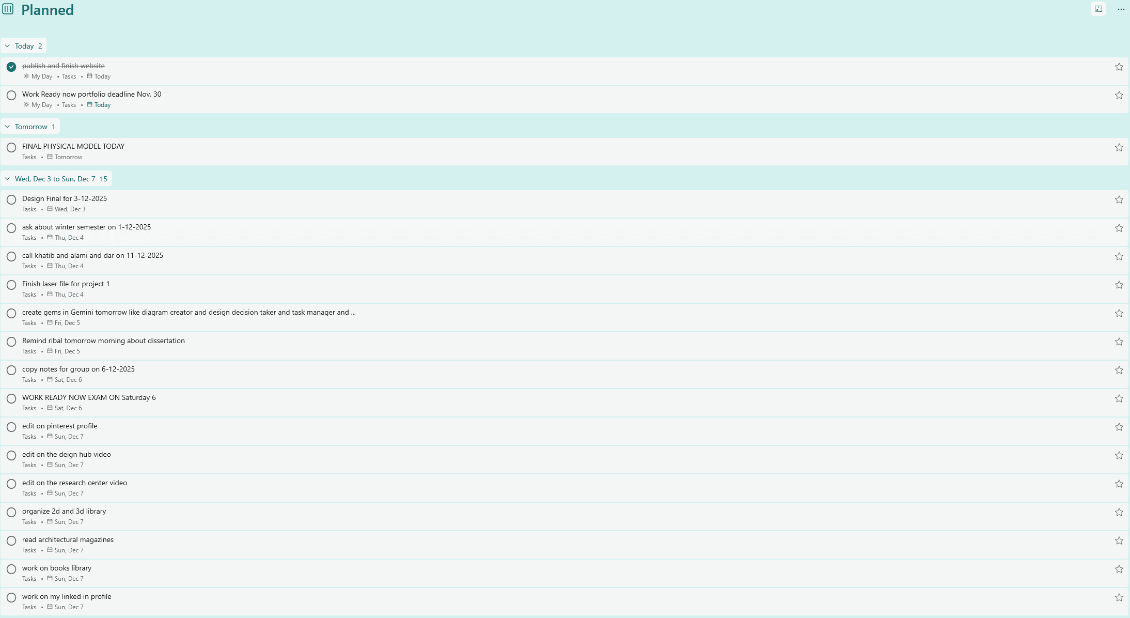Image resolution: width=1130 pixels, height=618 pixels.
Task: Complete the copy notes for group task
Action: tap(11, 370)
